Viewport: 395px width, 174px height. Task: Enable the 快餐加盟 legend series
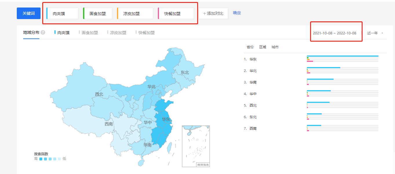146,33
